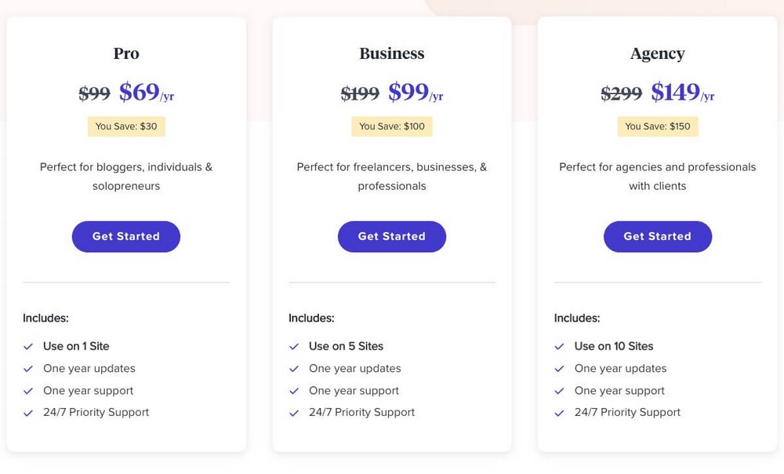784x474 pixels.
Task: Click checkmark beside Use on 10 Sites
Action: (560, 346)
